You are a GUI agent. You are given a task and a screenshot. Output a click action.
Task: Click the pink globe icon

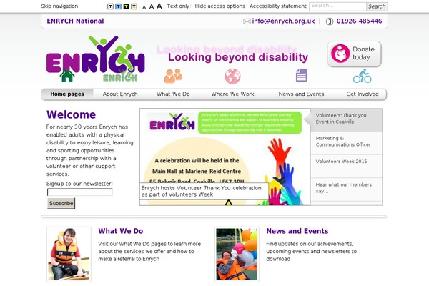click(232, 76)
